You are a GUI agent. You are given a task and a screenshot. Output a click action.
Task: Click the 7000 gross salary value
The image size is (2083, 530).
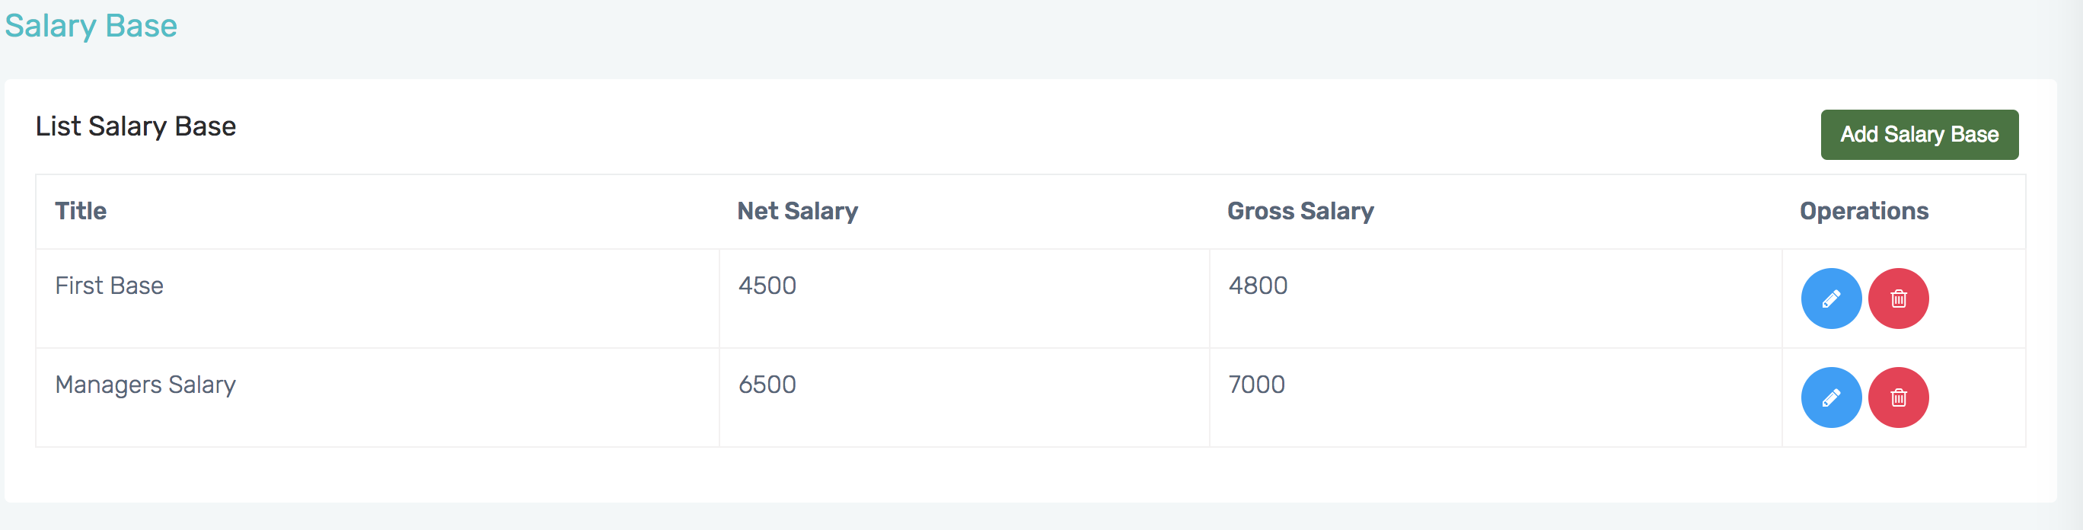pyautogui.click(x=1255, y=385)
